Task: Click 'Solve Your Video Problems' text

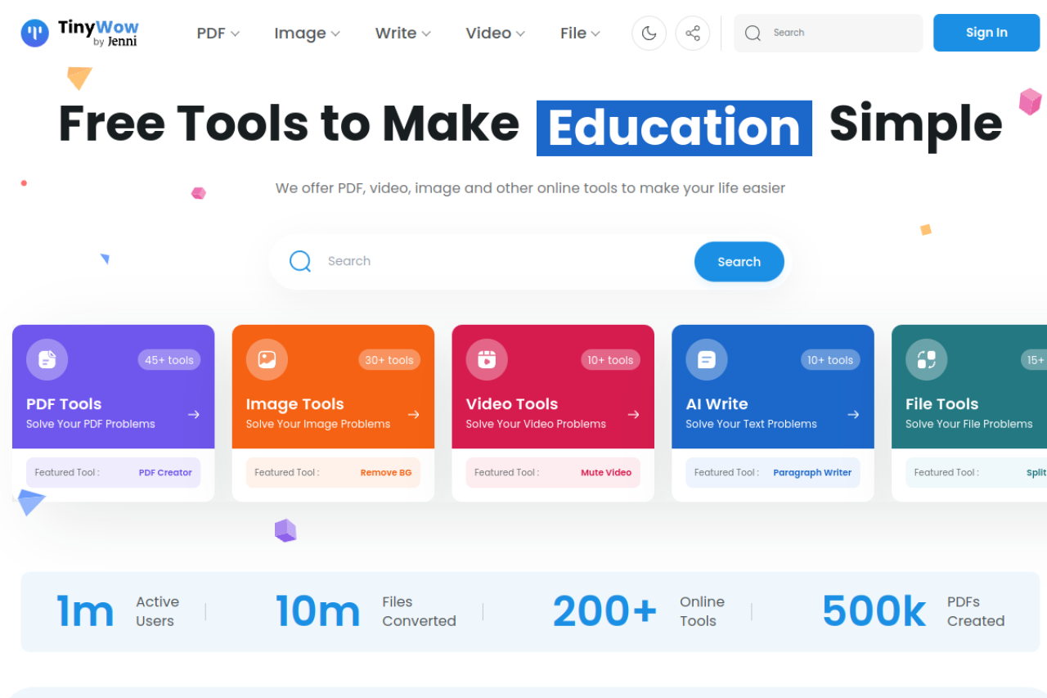Action: click(536, 424)
